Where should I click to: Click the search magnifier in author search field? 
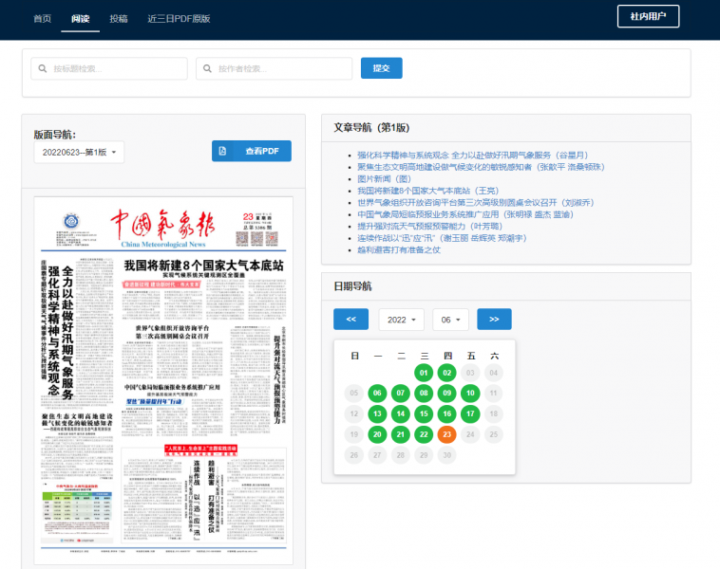point(208,68)
